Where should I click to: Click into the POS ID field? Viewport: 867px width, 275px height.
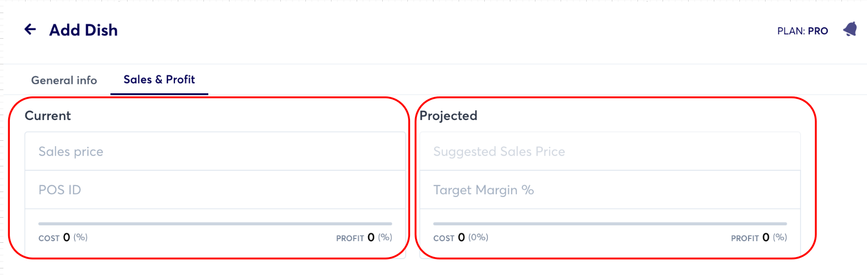(x=215, y=190)
